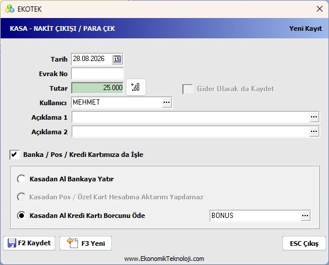Open the BONUS card selection ellipsis
Screen dimensions: 329x265
click(x=305, y=216)
